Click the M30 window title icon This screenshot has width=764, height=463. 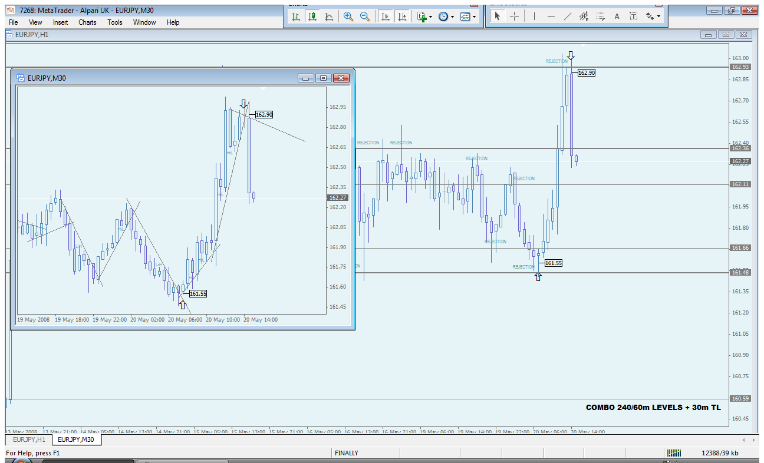pyautogui.click(x=20, y=78)
